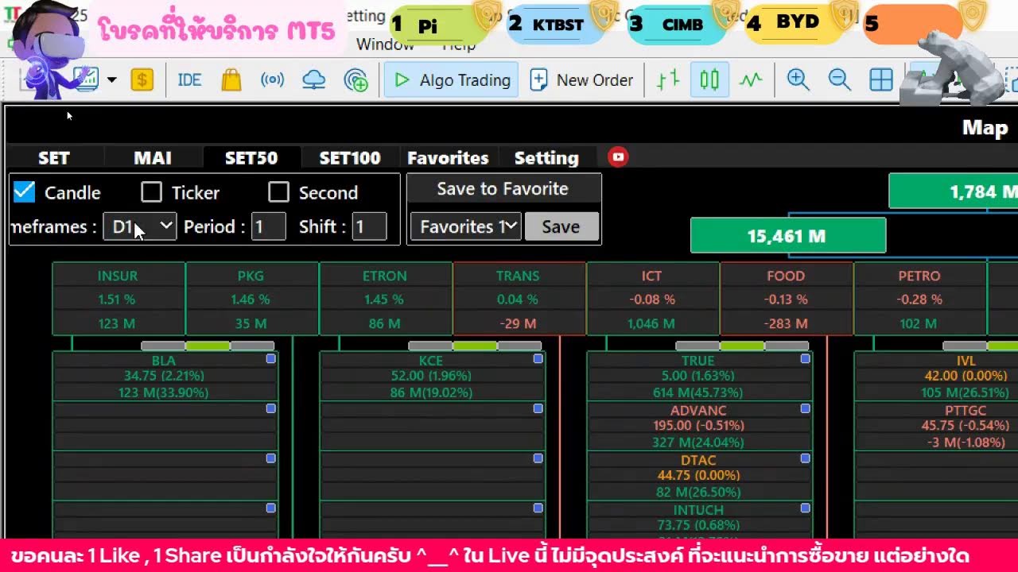The height and width of the screenshot is (572, 1018).
Task: Click the red YouTube icon beside Setting
Action: click(x=618, y=157)
